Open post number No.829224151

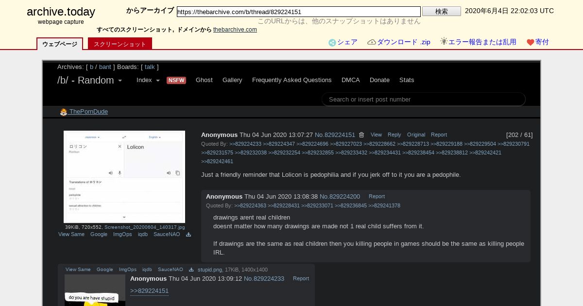[x=335, y=135]
